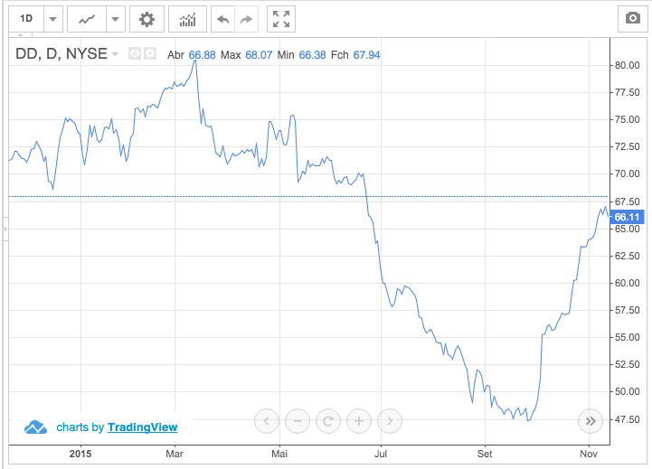Toggle visibility eye next to the DD symbol
Screen dimensions: 652x469
click(135, 54)
